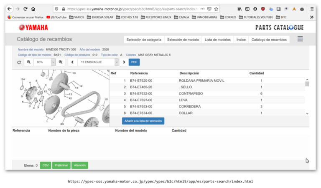
Task: Go to previous diagram section arrow
Action: click(72, 62)
